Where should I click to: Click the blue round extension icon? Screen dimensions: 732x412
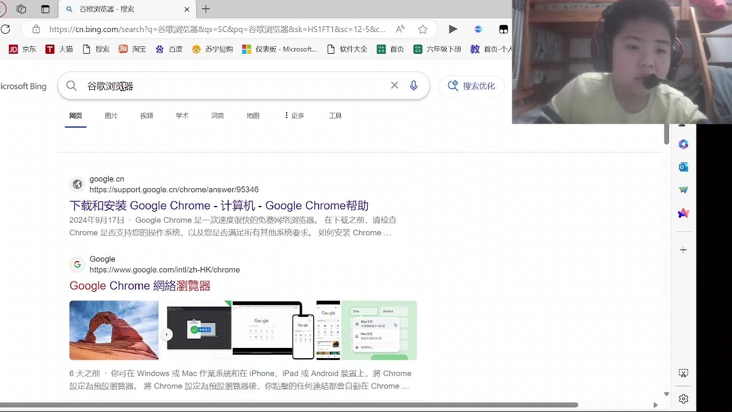(x=479, y=29)
